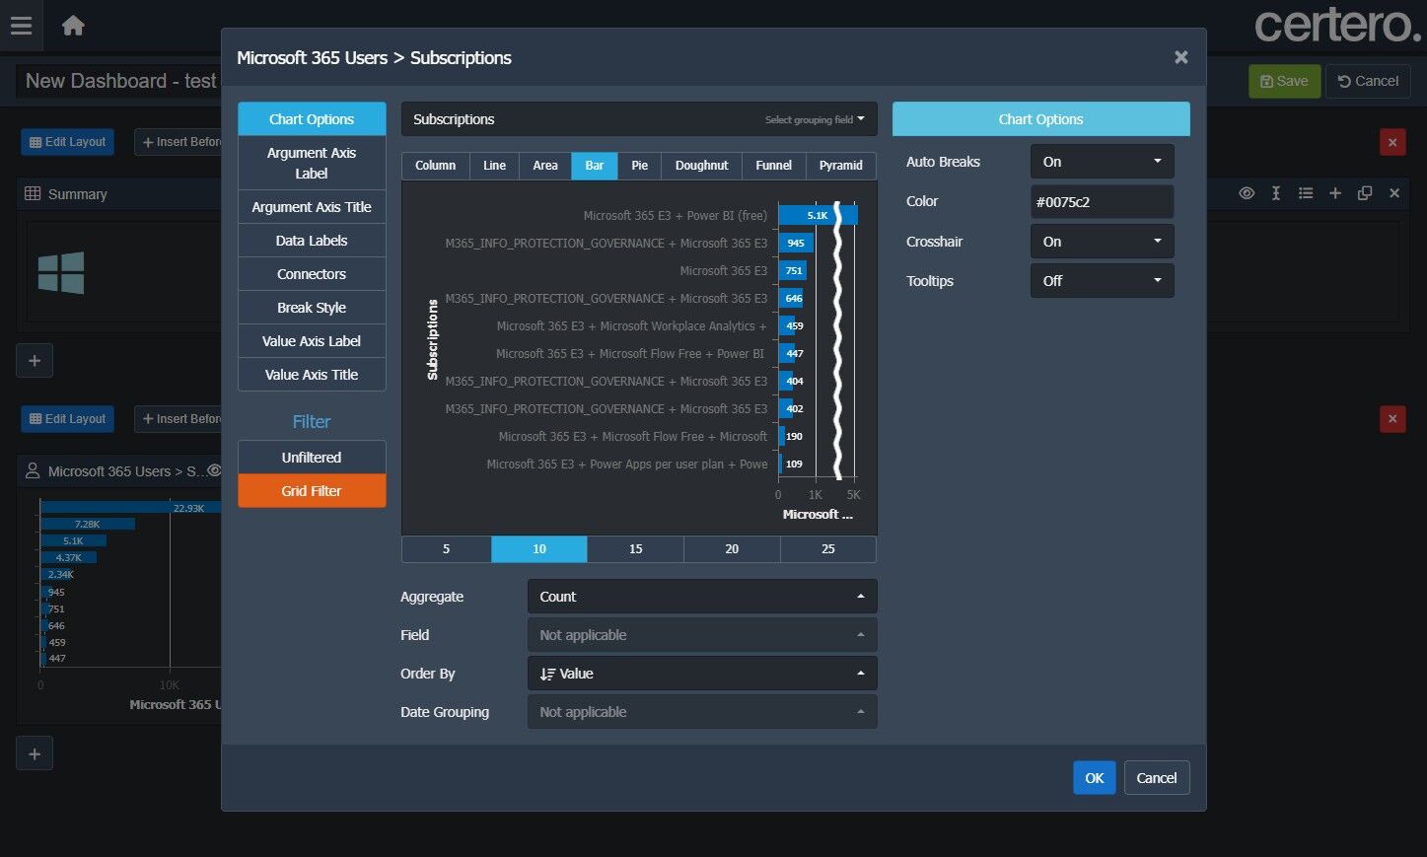This screenshot has height=857, width=1427.
Task: Show 20 items in the chart
Action: 732,549
